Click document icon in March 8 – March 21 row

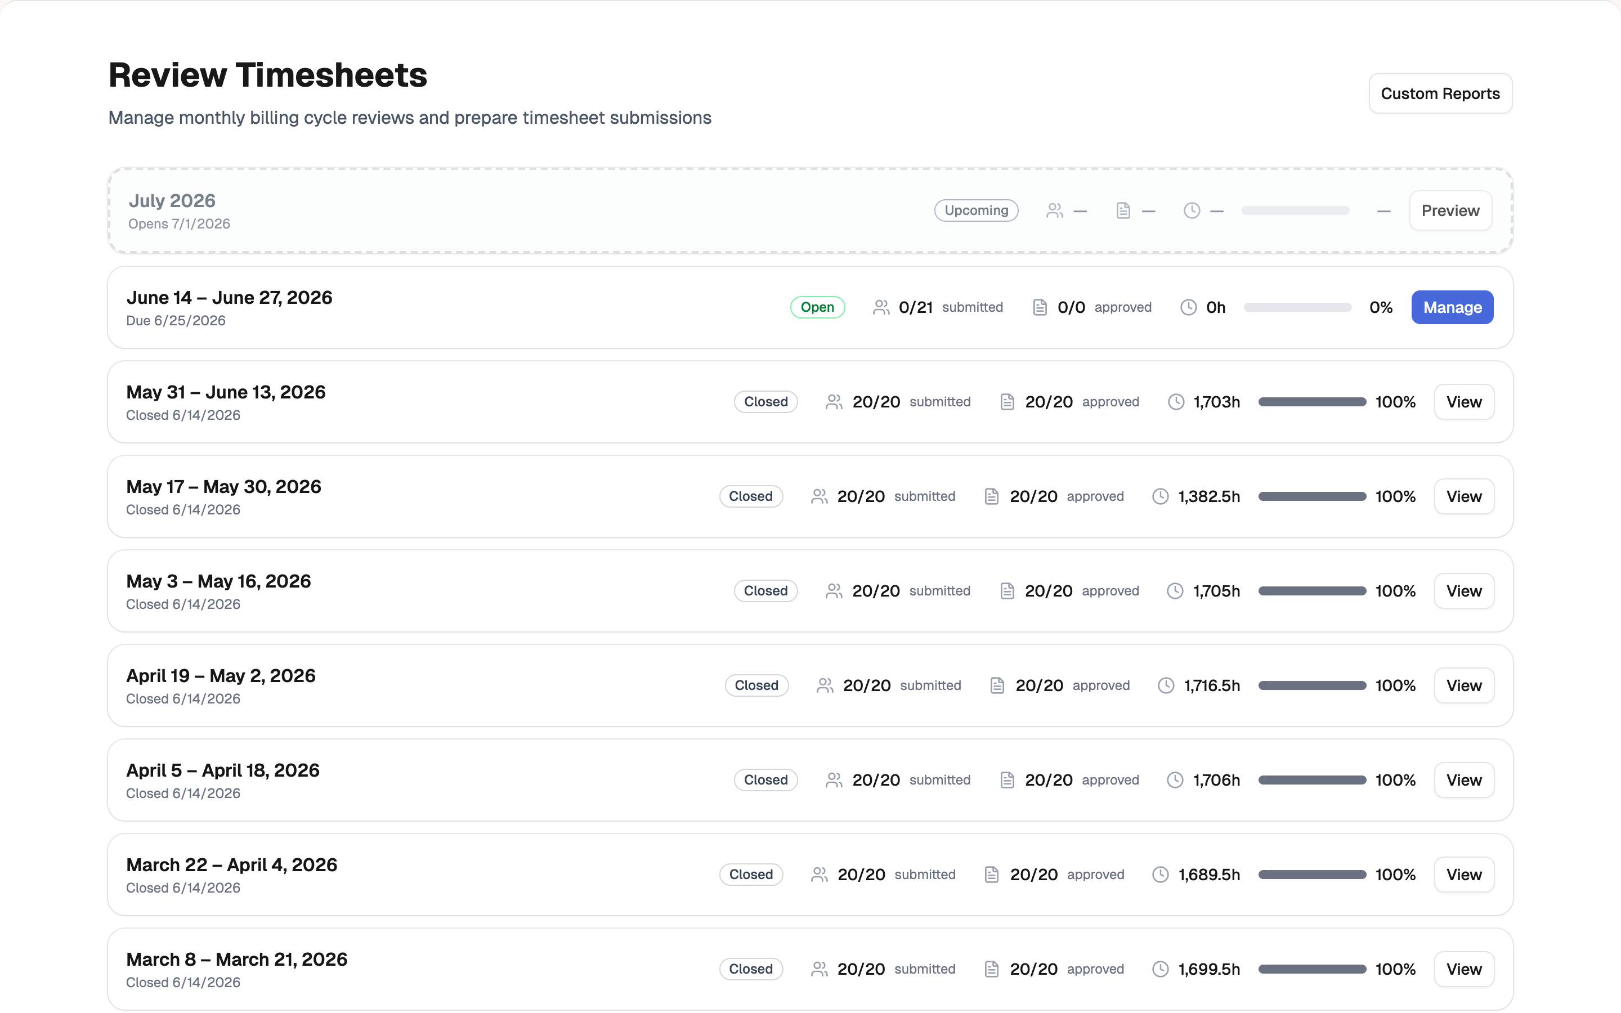click(x=992, y=969)
